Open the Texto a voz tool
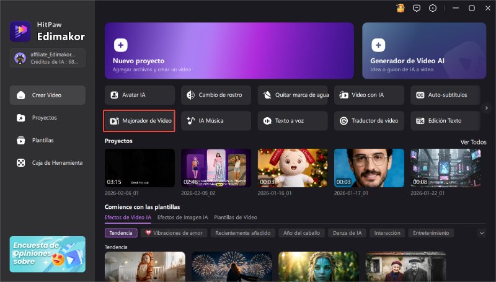The image size is (496, 282). click(x=293, y=120)
